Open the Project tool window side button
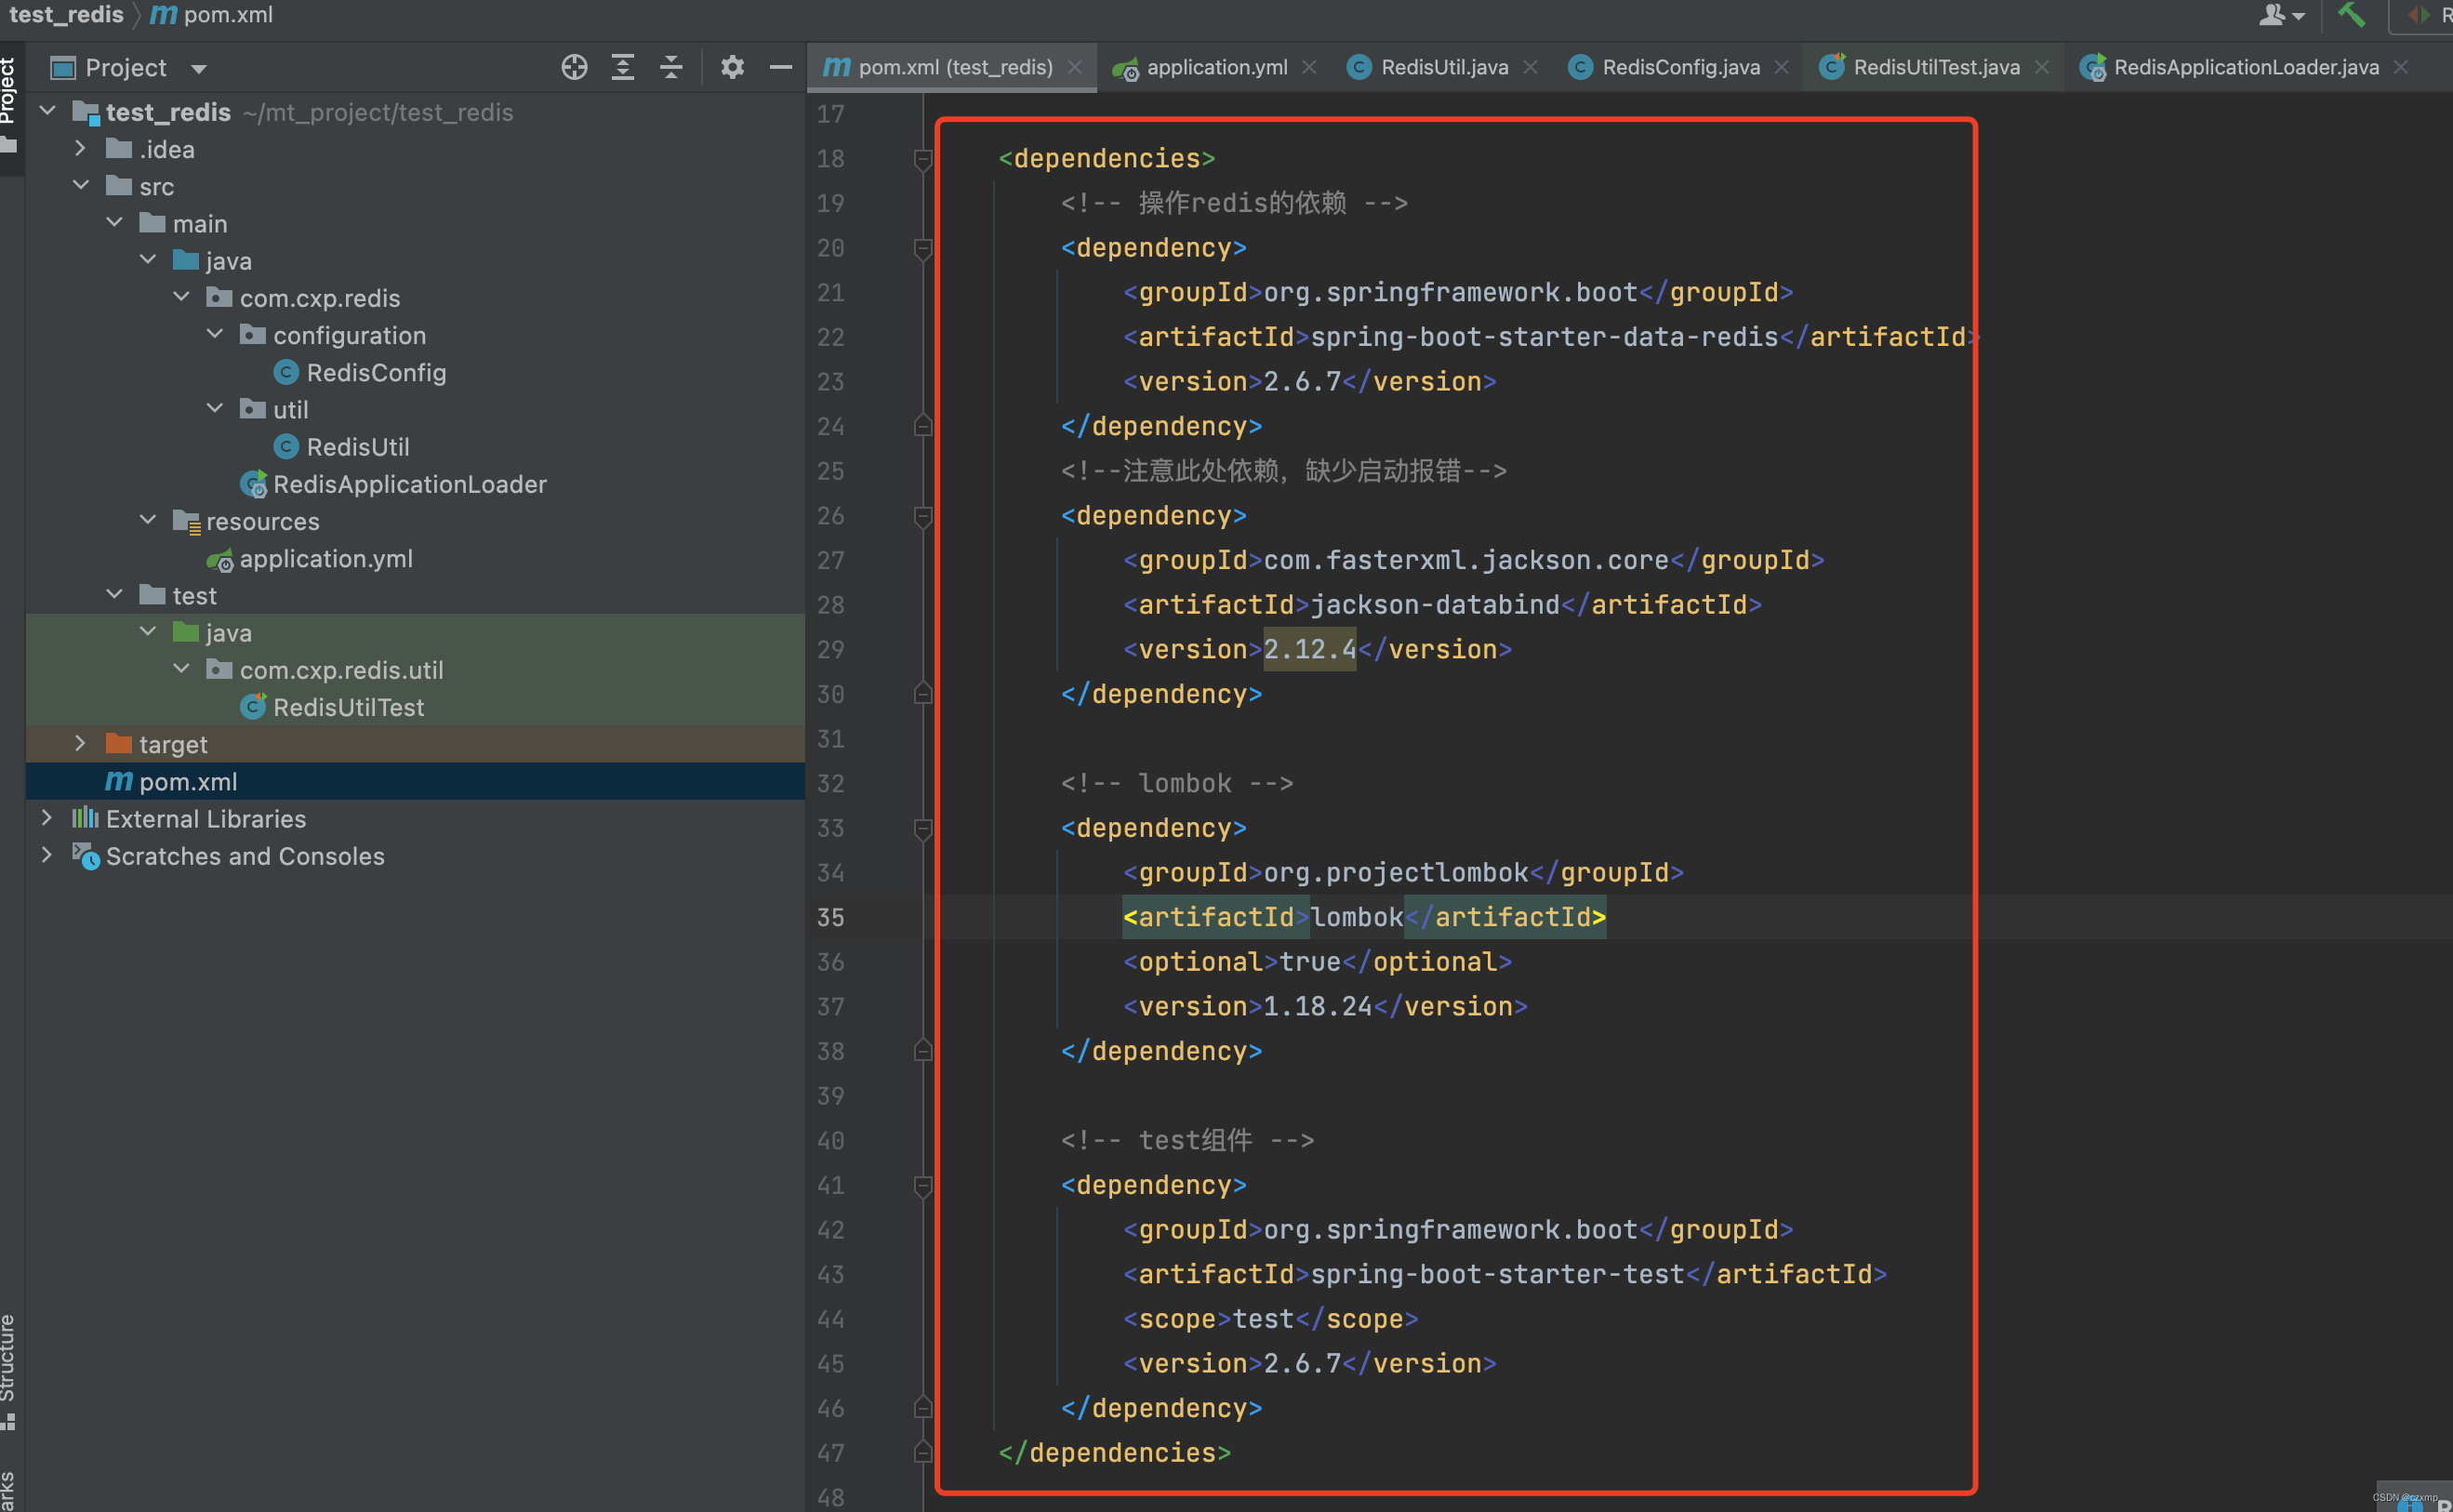2453x1512 pixels. pyautogui.click(x=9, y=105)
